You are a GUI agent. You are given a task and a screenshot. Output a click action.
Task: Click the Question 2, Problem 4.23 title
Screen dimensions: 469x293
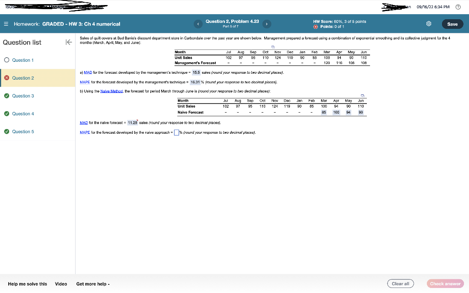pyautogui.click(x=232, y=21)
